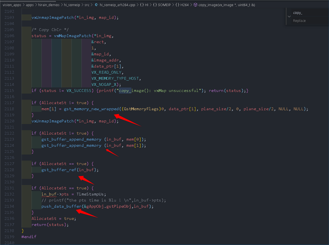Click the H264 namespace braces icon
Image resolution: width=329 pixels, height=245 pixels.
(177, 5)
